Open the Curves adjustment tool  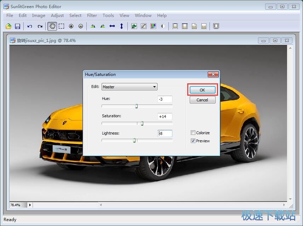pyautogui.click(x=144, y=26)
